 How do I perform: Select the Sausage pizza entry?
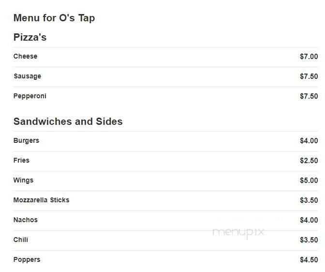27,76
